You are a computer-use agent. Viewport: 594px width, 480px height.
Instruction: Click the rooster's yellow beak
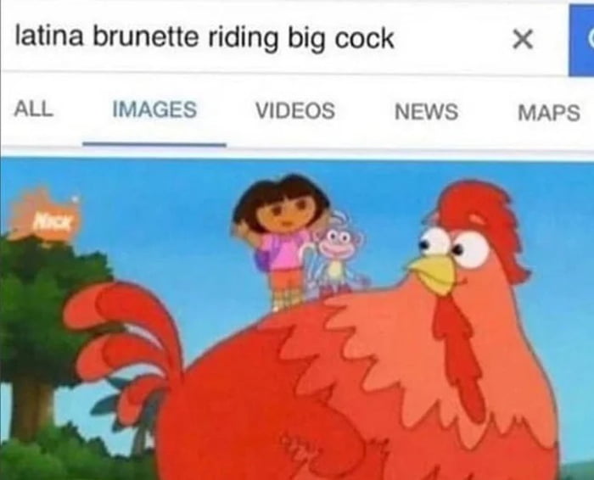click(434, 273)
